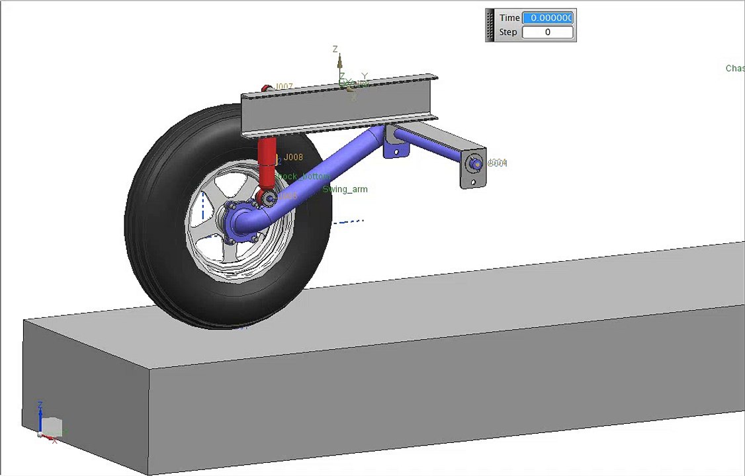
Task: Click the J007 joint red marker
Action: tap(266, 88)
